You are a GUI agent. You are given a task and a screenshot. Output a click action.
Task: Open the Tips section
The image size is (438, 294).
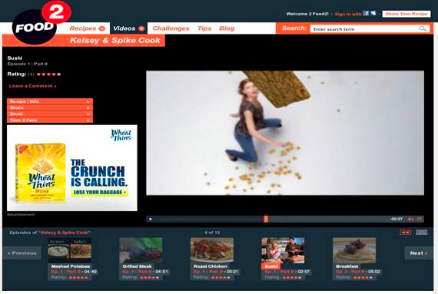204,28
